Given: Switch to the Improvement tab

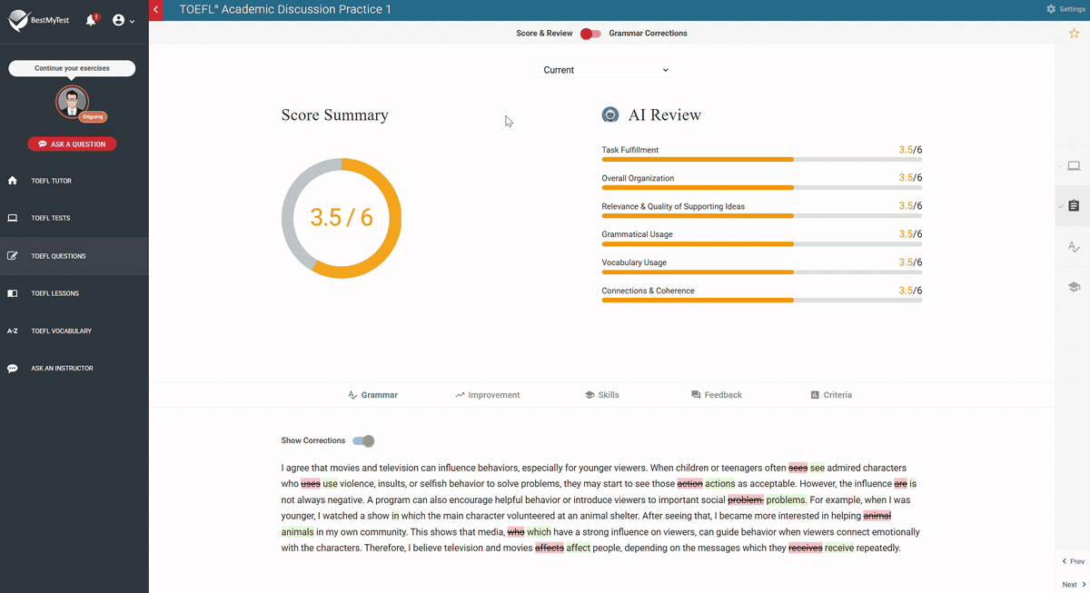Looking at the screenshot, I should coord(488,395).
